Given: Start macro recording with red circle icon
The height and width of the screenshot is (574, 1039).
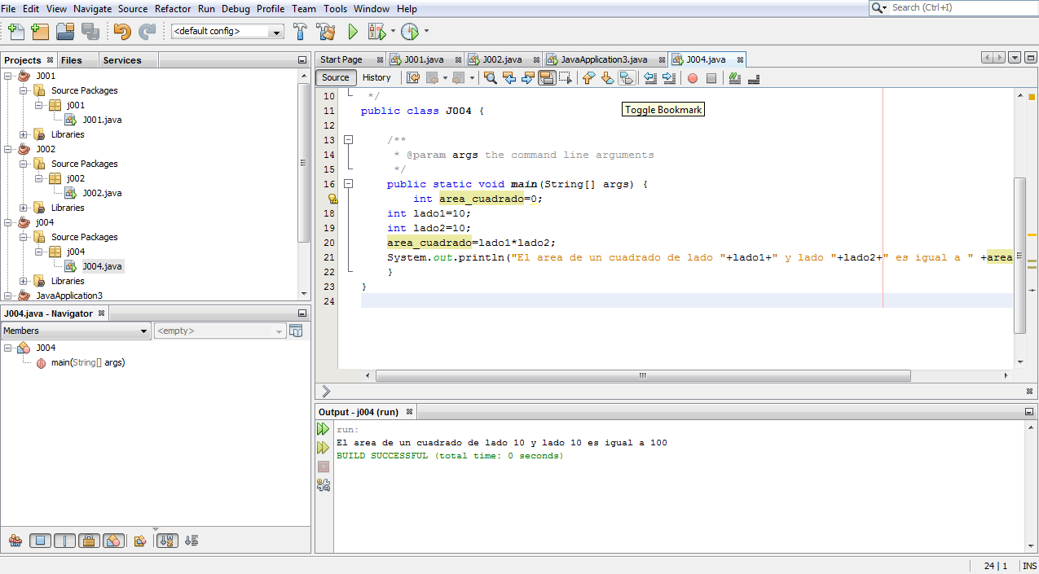Looking at the screenshot, I should click(692, 78).
